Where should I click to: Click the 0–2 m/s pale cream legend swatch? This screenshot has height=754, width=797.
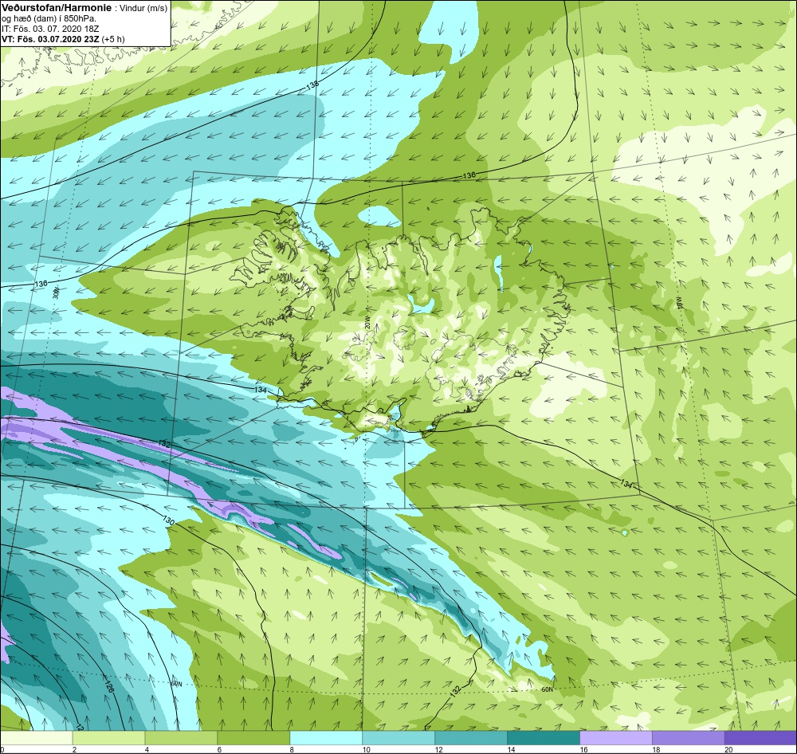tap(37, 737)
